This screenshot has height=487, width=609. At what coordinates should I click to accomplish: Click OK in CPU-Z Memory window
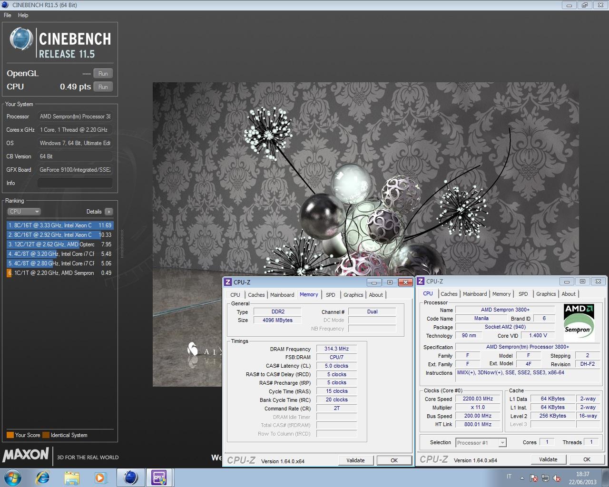click(394, 460)
